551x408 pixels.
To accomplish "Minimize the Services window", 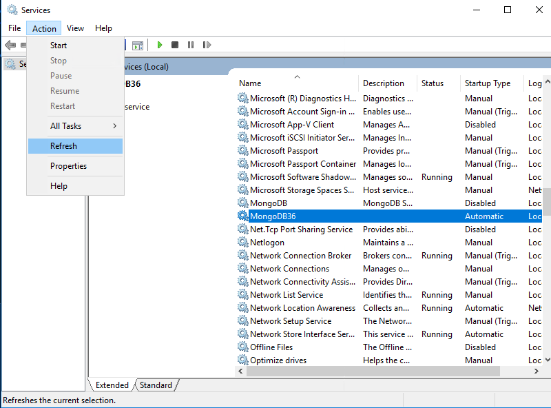I will [x=477, y=10].
